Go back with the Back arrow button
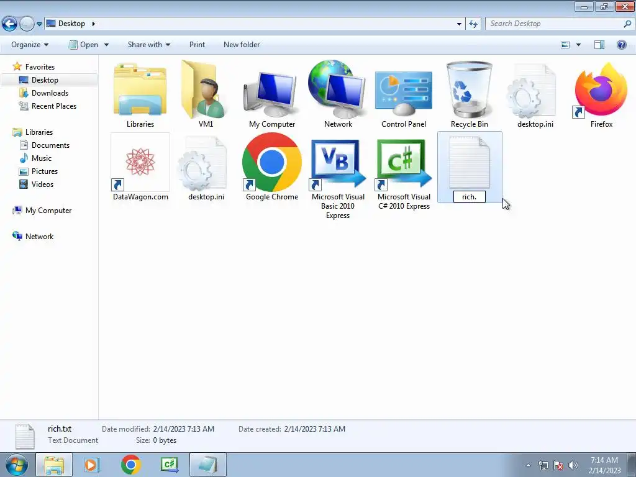 tap(10, 24)
